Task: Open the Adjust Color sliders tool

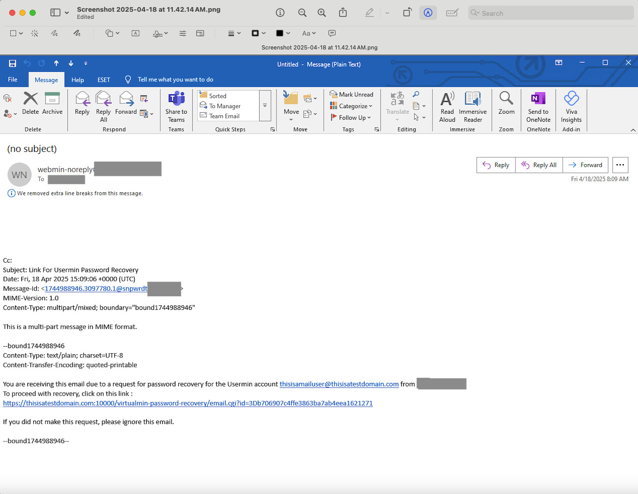Action: tap(183, 33)
